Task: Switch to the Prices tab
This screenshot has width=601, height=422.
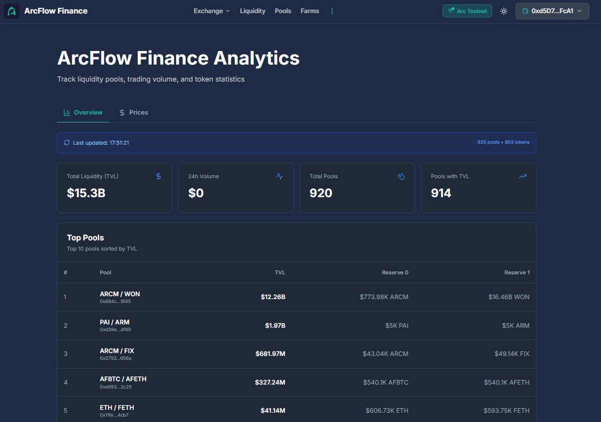Action: 133,112
